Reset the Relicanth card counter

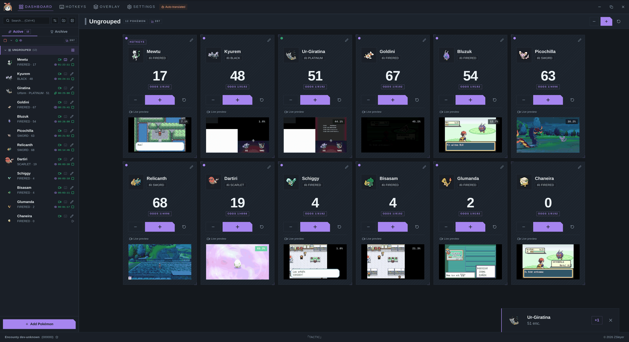184,227
